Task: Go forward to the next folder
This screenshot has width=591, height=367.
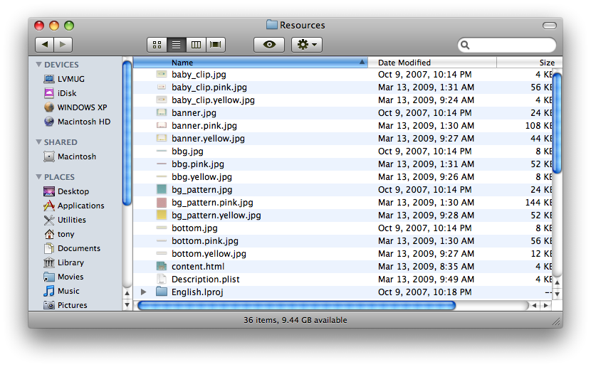Action: (x=63, y=45)
